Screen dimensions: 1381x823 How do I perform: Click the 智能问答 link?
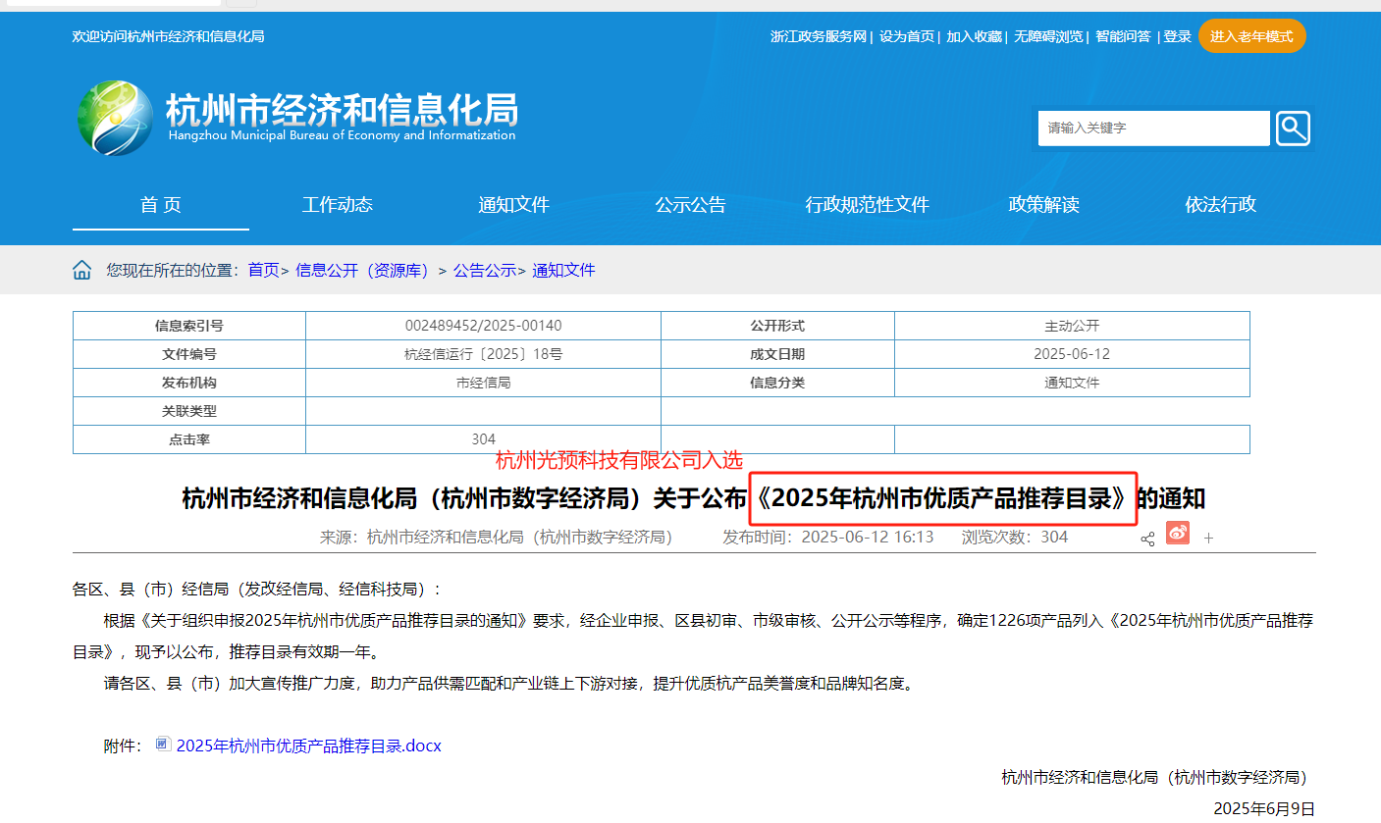tap(1123, 36)
